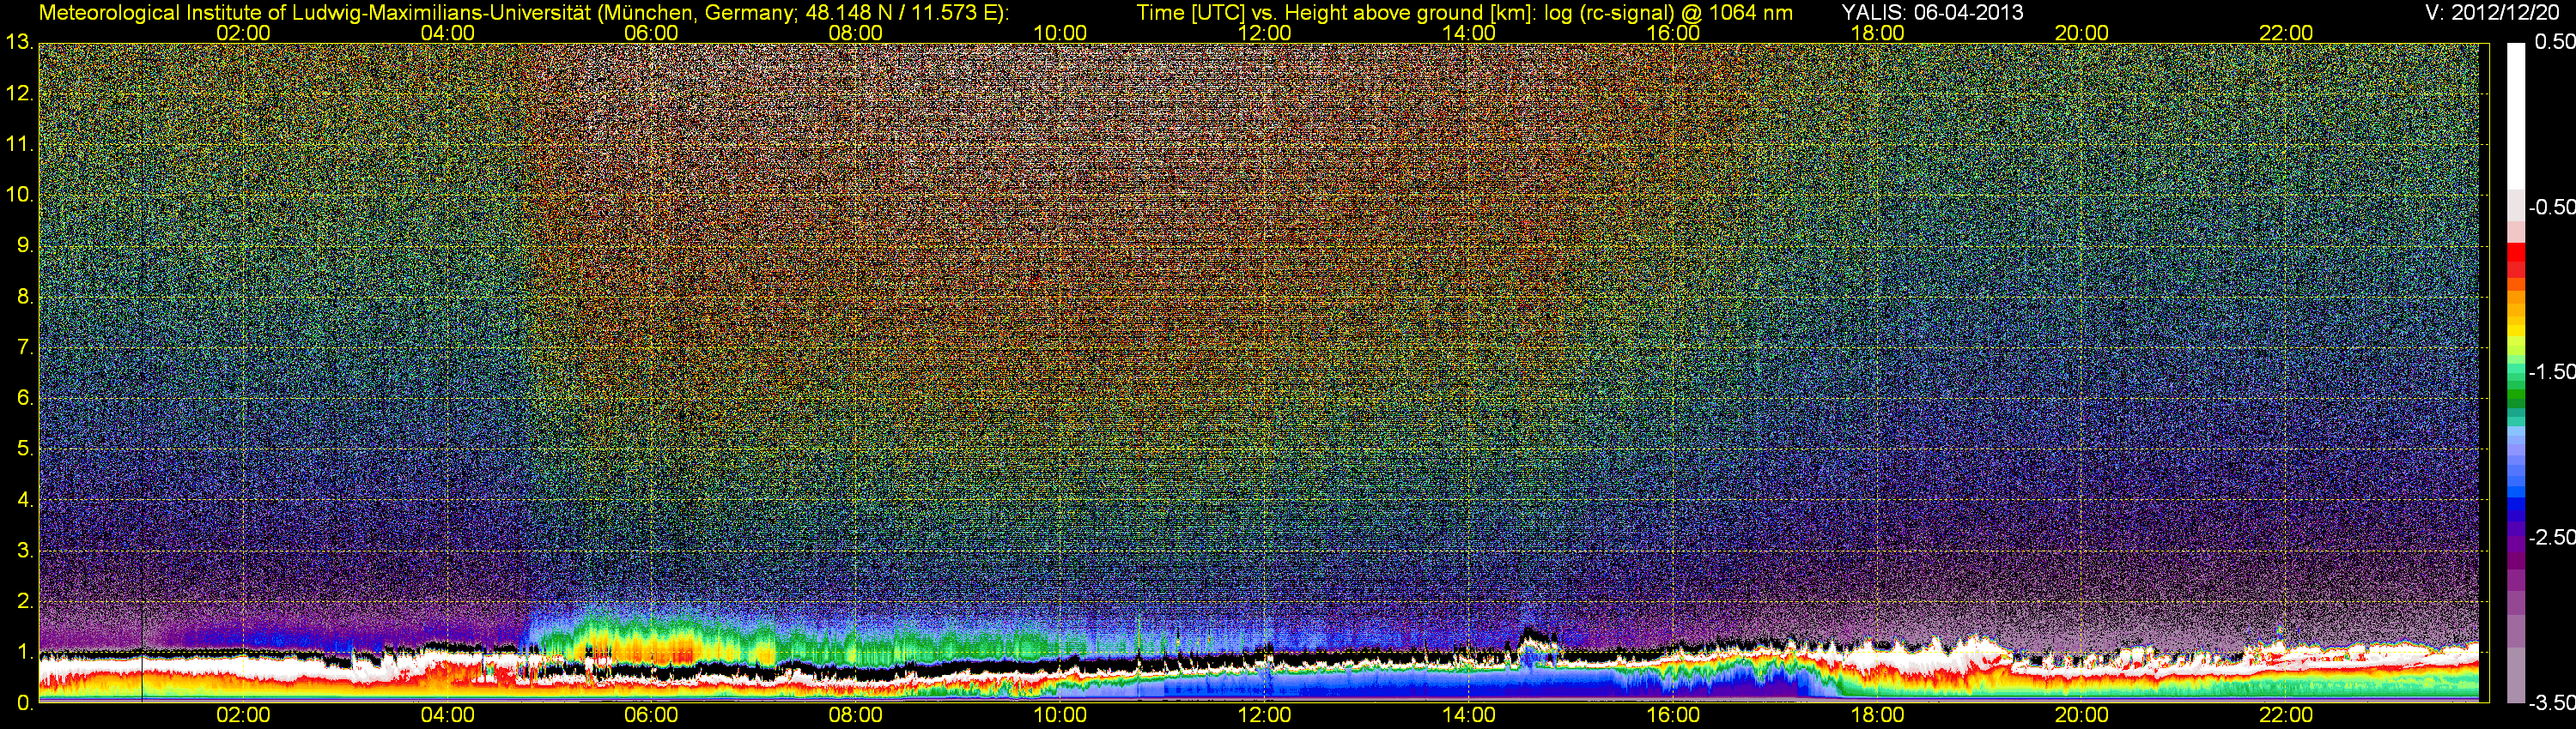Image resolution: width=2576 pixels, height=729 pixels.
Task: Click the -1.50 value on the color scale
Action: click(2551, 371)
